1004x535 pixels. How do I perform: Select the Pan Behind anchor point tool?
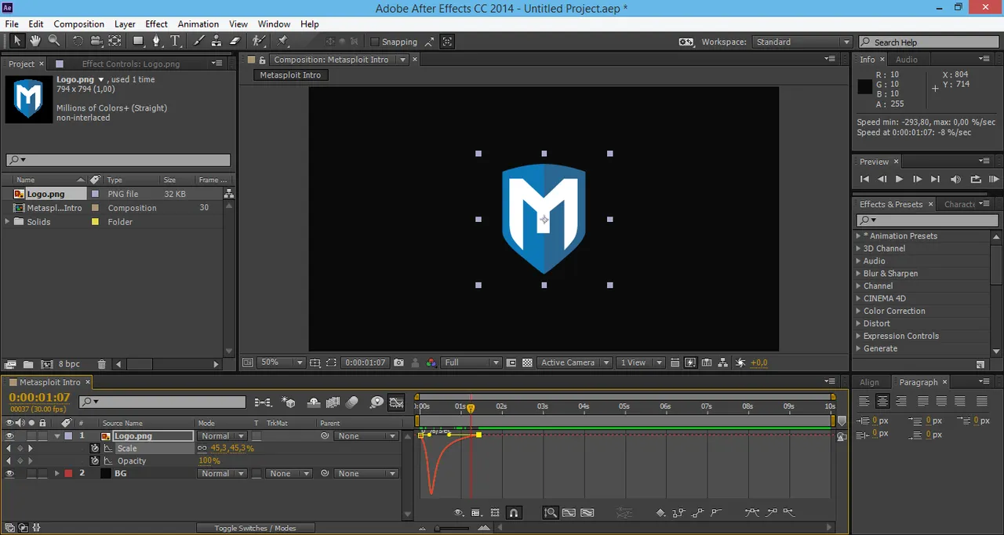(x=115, y=41)
